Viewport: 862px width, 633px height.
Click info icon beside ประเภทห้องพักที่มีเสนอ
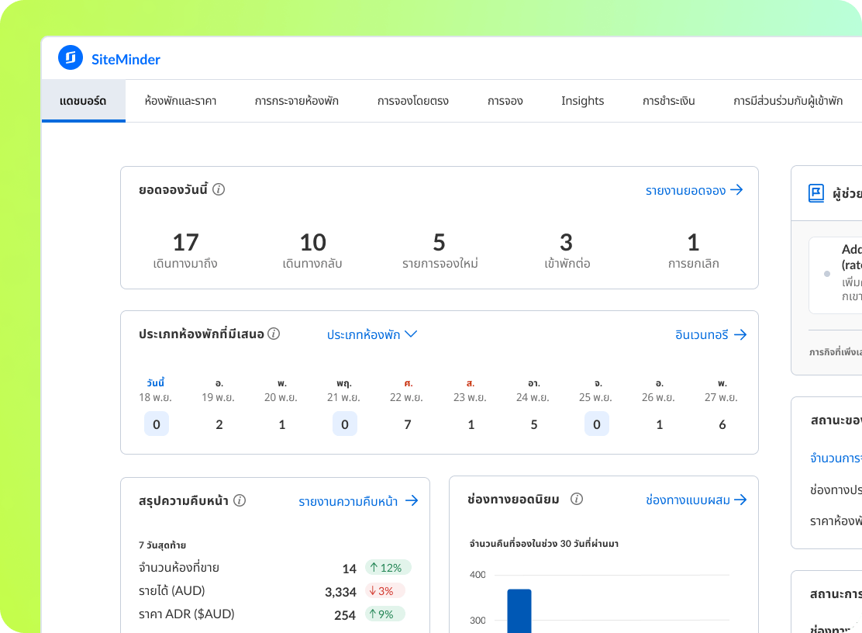(x=274, y=334)
